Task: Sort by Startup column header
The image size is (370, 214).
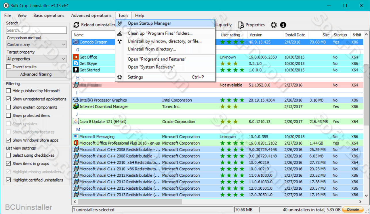Action: tap(340, 35)
